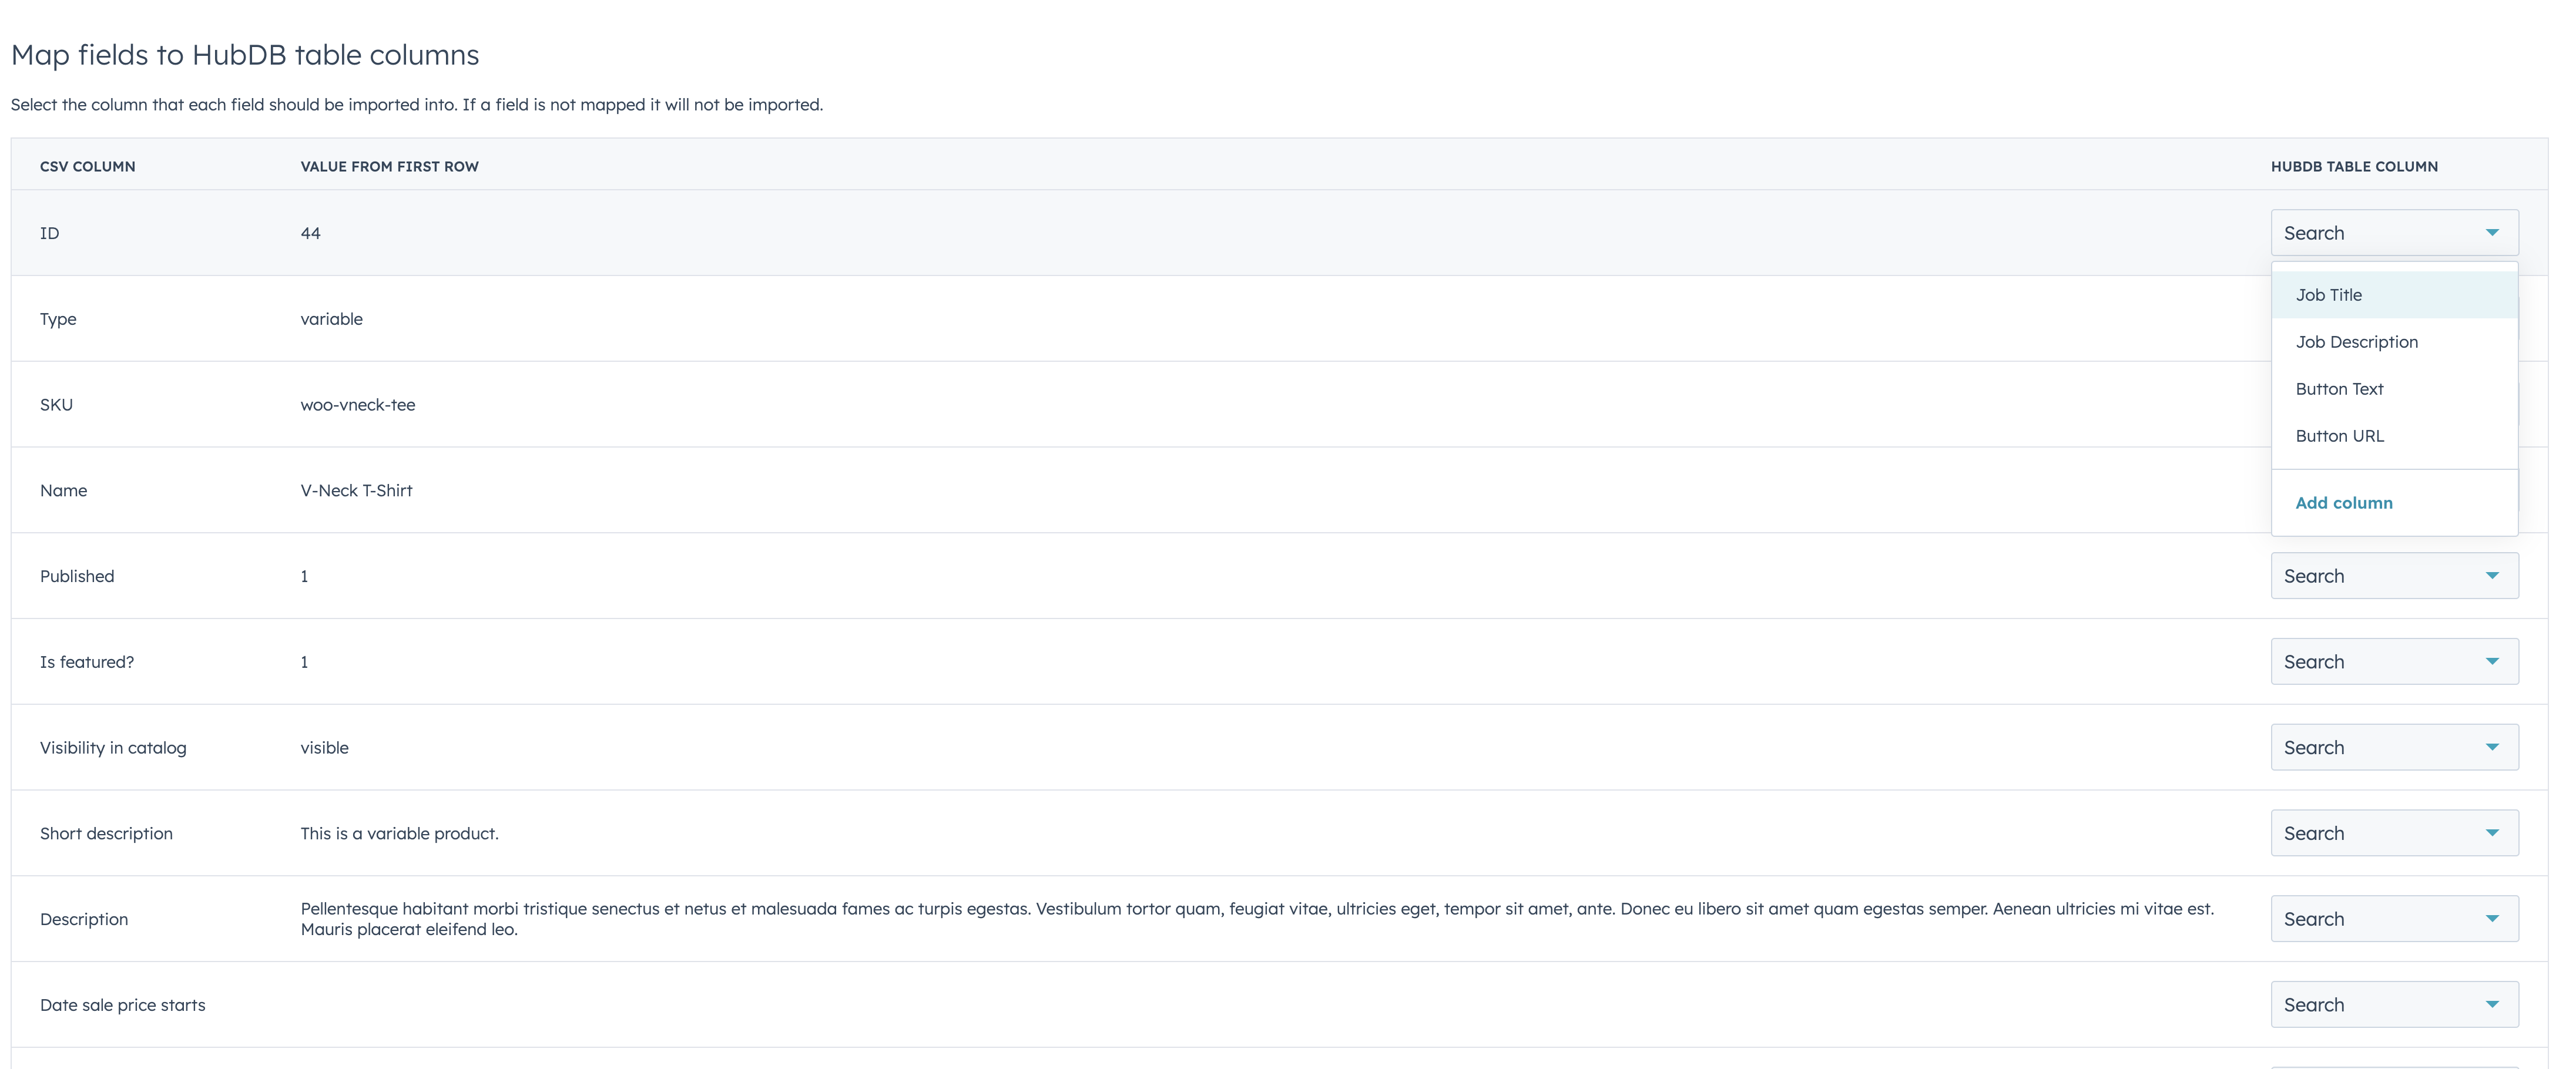Open the HubDB column dropdown for ID row

pos(2394,233)
